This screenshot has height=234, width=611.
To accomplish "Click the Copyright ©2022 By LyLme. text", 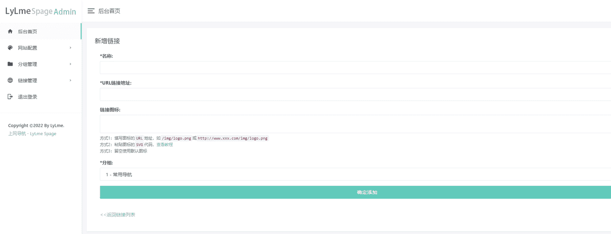I will [36, 125].
